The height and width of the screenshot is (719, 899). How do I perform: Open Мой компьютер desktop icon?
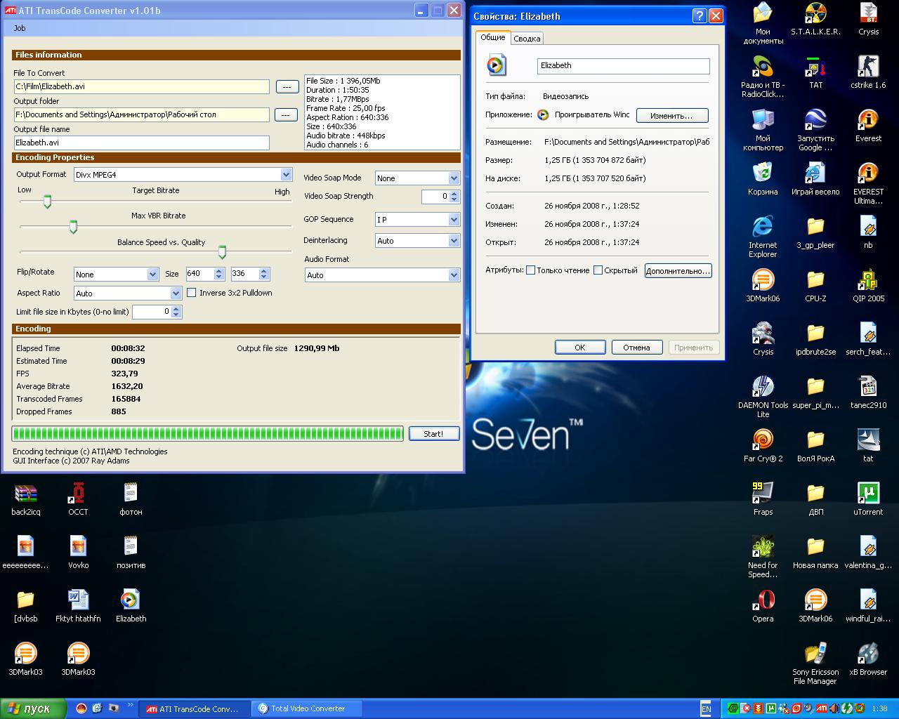763,120
